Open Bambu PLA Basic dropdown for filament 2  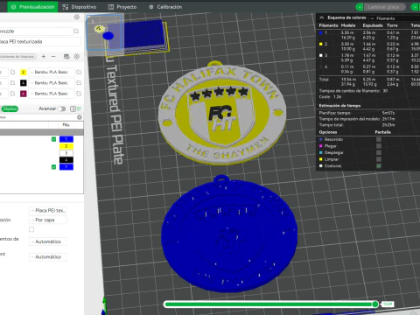52,72
